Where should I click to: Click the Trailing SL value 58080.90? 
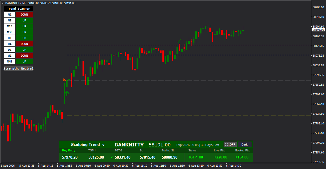[170, 157]
